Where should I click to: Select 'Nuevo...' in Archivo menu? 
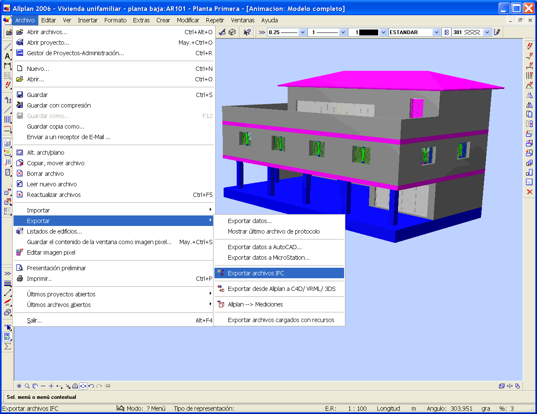(x=114, y=69)
